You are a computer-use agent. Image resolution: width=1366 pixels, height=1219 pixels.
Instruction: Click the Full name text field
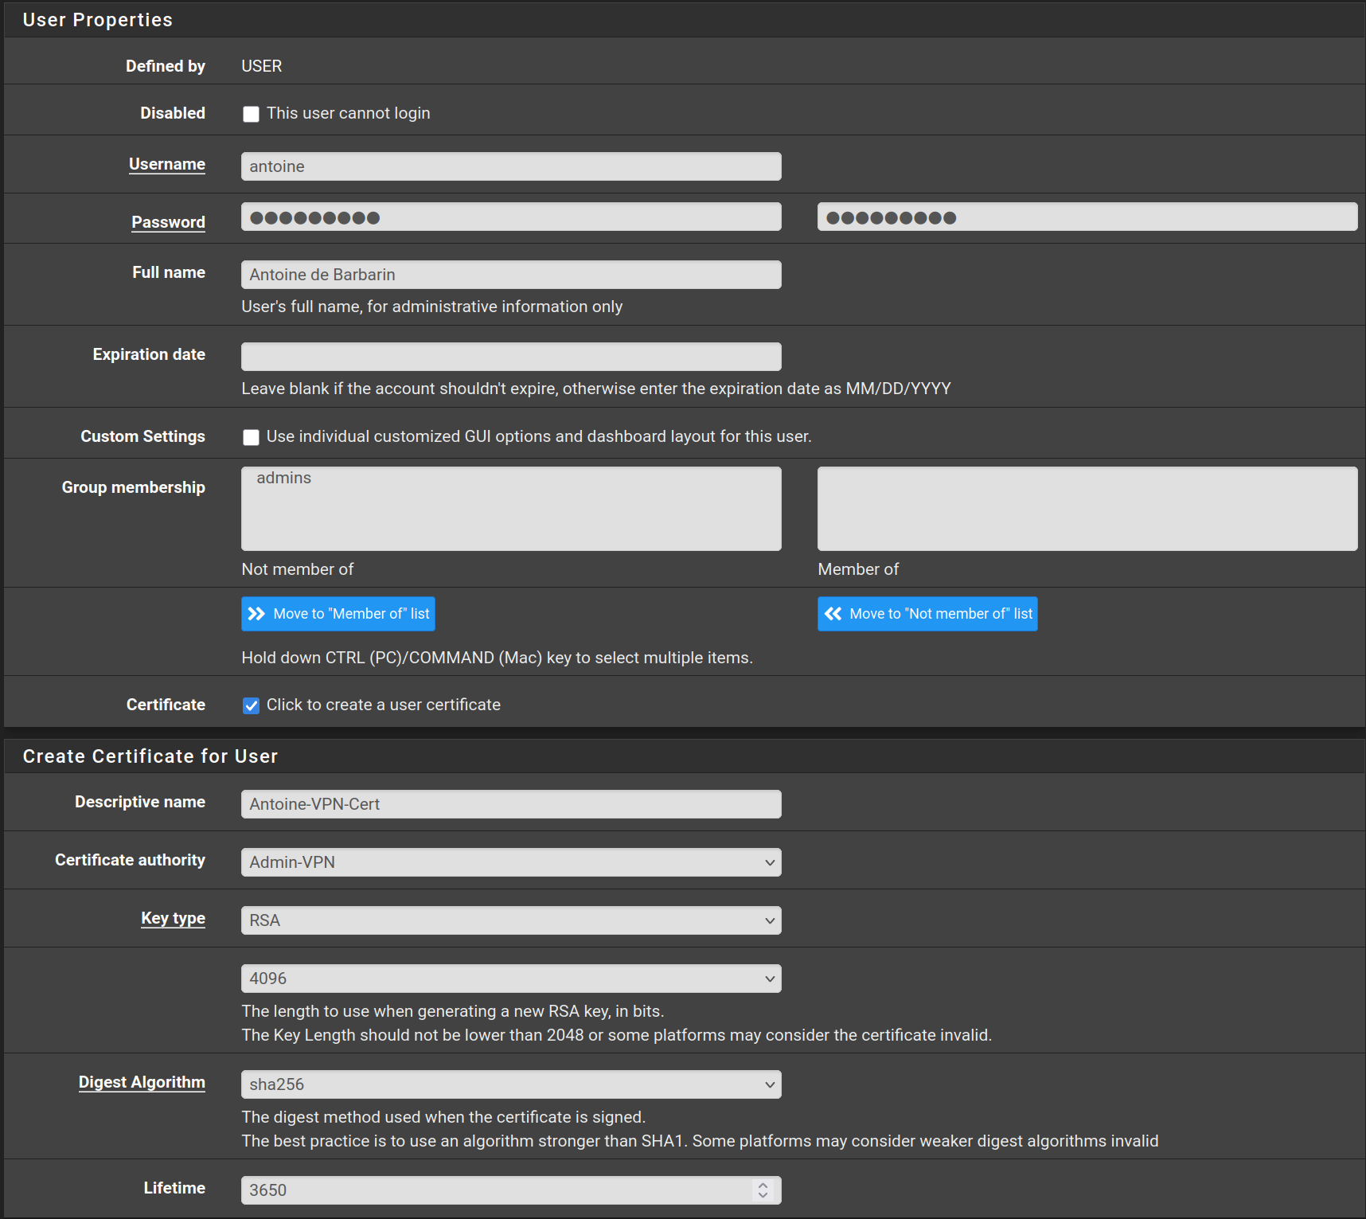(x=510, y=275)
